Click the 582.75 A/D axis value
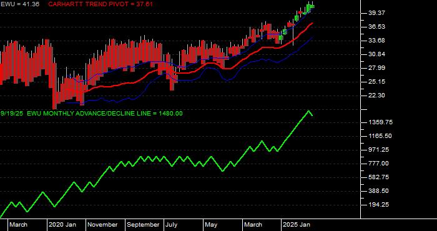Screen dimensions: 437x231 click(378, 177)
